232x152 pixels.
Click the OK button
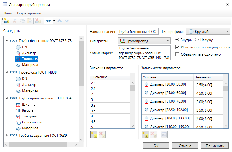point(156,146)
